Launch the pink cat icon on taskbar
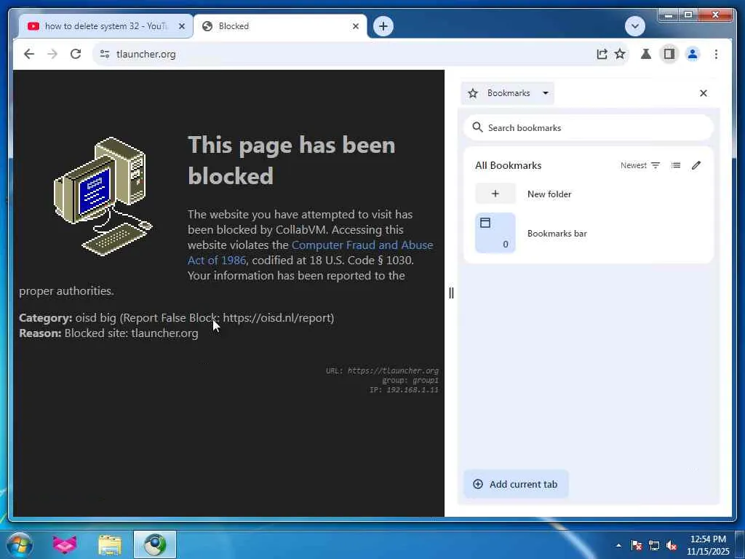 65,544
